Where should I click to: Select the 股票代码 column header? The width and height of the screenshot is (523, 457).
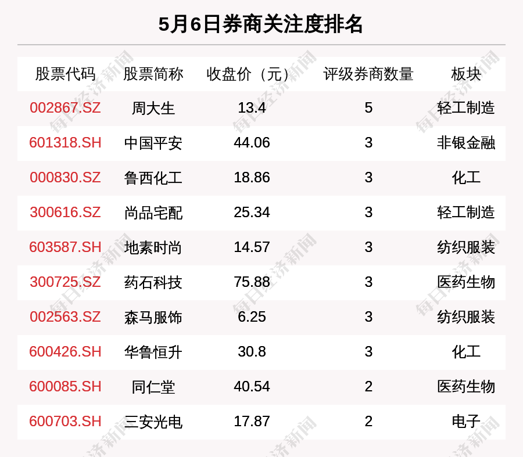click(65, 74)
